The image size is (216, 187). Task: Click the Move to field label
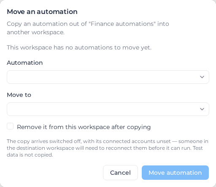point(19,95)
